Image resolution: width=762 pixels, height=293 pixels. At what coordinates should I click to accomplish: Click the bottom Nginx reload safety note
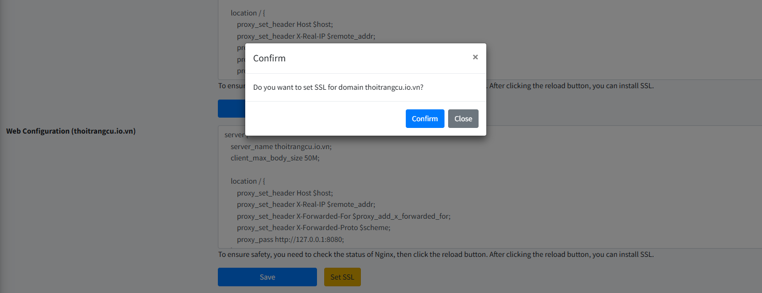point(435,254)
